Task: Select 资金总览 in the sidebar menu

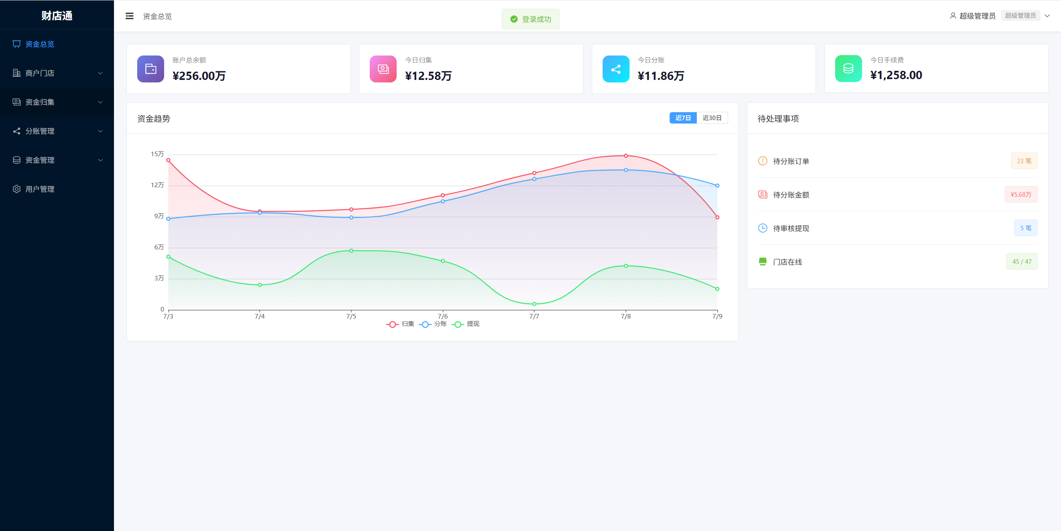Action: click(x=57, y=44)
